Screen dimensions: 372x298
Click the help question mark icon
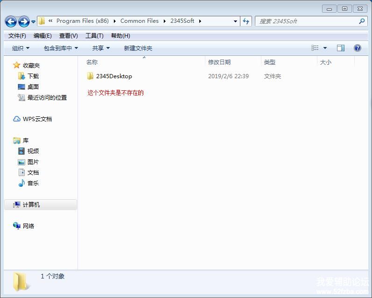(x=357, y=48)
